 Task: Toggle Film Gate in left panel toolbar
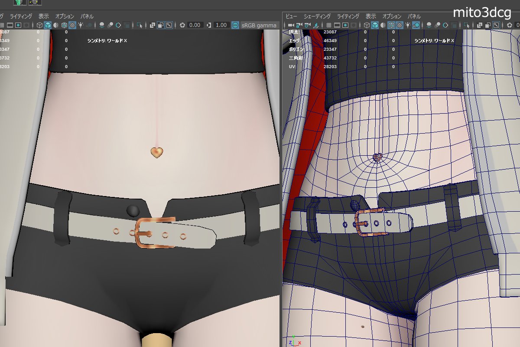[x=10, y=25]
